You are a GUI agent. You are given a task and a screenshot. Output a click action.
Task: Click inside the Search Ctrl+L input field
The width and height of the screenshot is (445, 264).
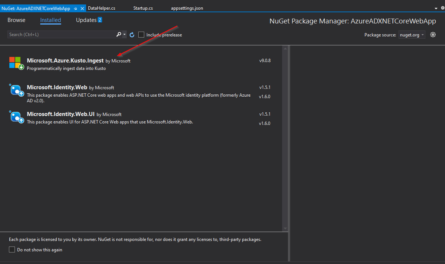[x=60, y=34]
